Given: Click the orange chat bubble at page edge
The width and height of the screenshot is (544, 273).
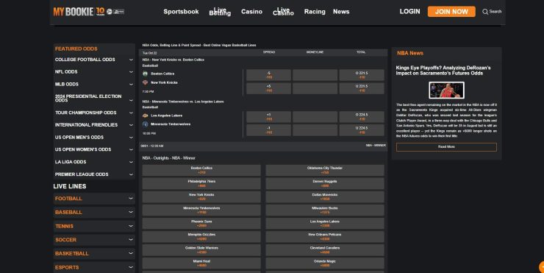Looking at the screenshot, I should [x=542, y=267].
